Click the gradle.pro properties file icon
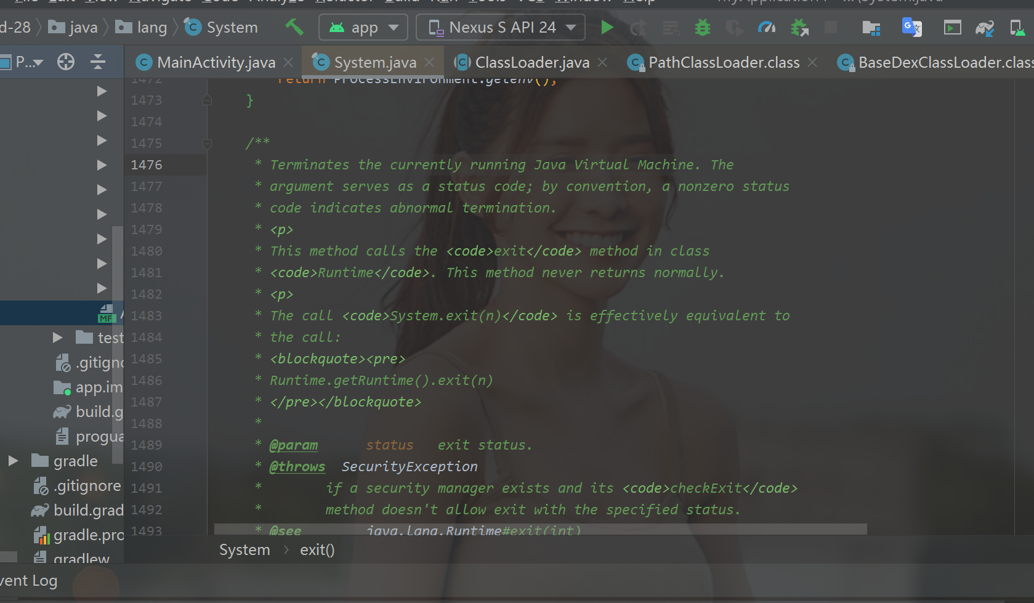The image size is (1034, 603). pos(41,535)
